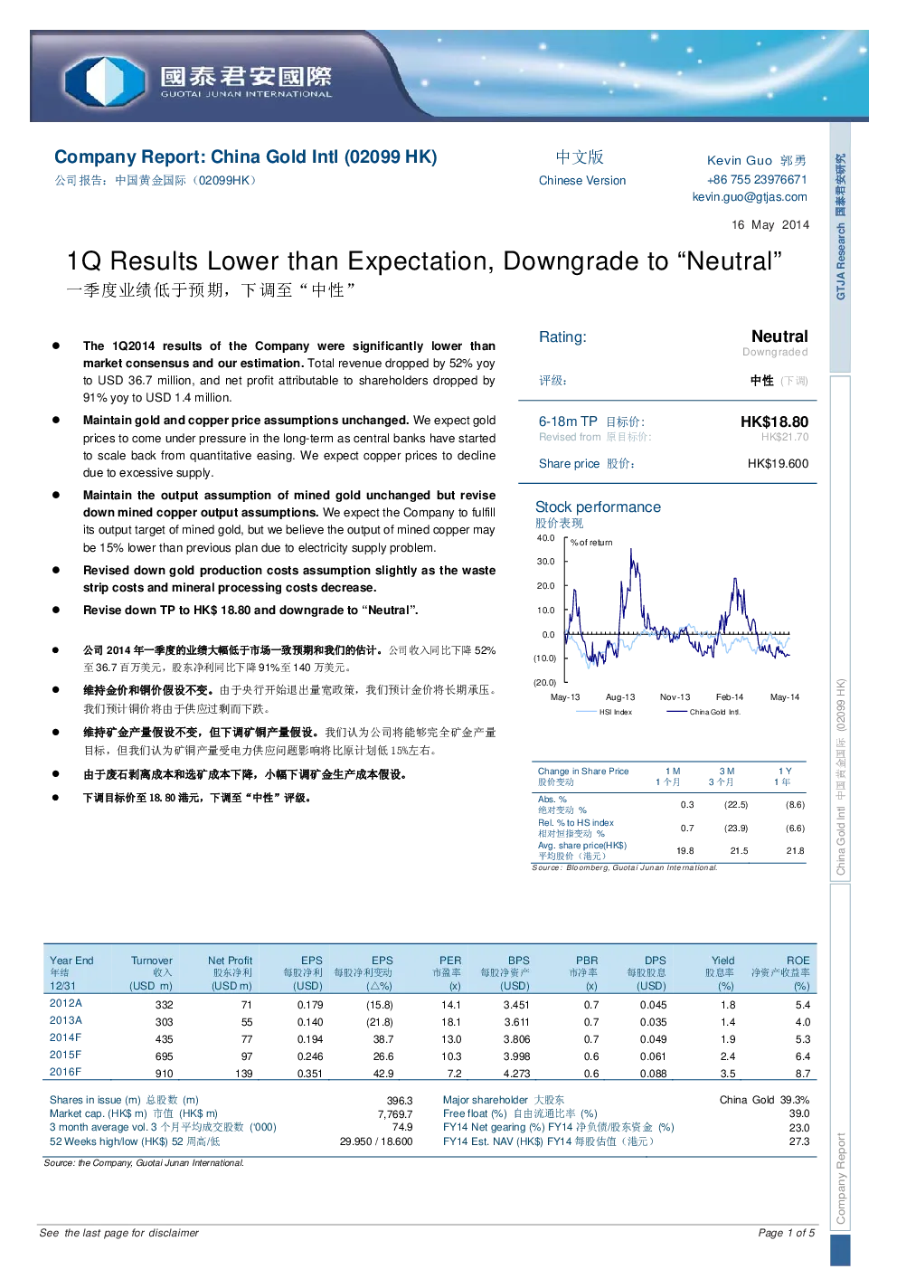Click the 'Page 1 of 5' footer

point(787,1233)
